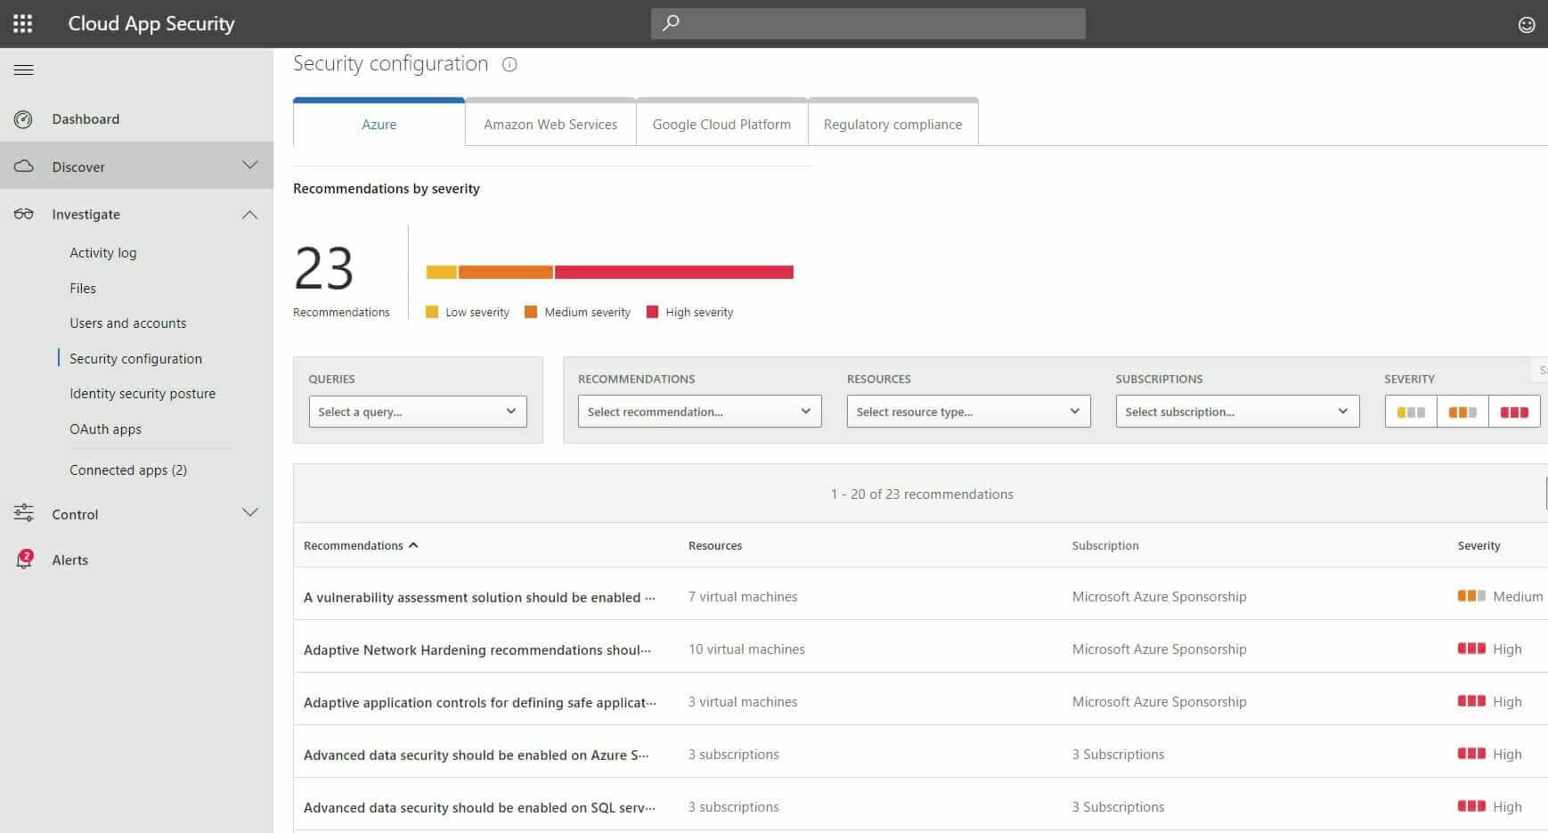
Task: Open Users and accounts in sidebar
Action: click(128, 323)
